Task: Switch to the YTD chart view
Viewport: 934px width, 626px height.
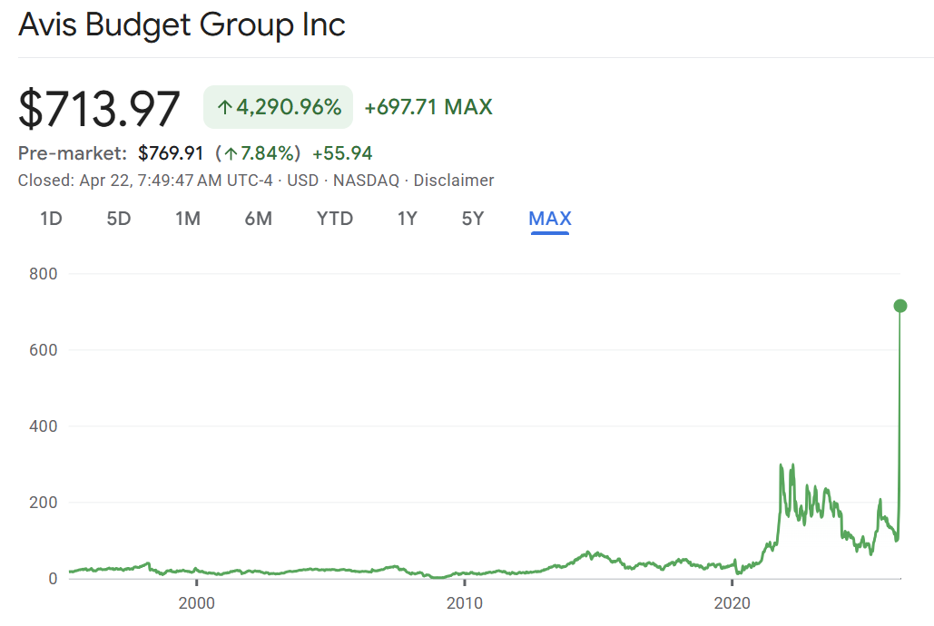Action: [x=335, y=219]
